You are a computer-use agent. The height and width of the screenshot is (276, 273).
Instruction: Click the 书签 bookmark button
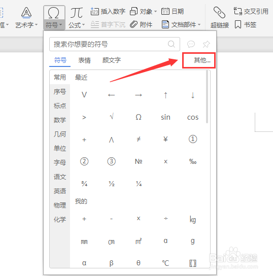pyautogui.click(x=246, y=24)
